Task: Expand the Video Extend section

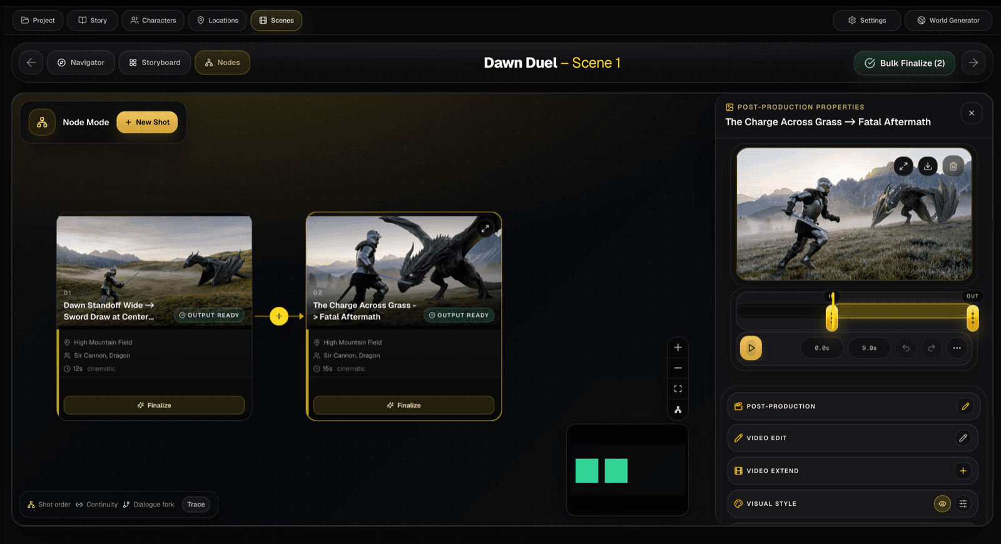Action: tap(852, 471)
